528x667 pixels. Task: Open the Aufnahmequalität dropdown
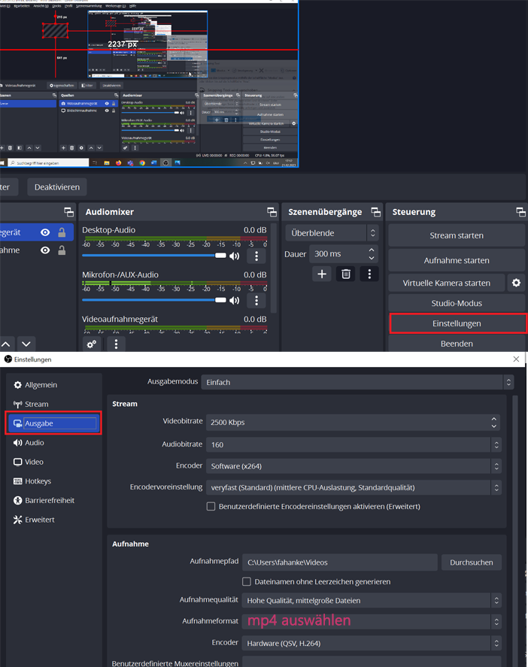tap(372, 600)
